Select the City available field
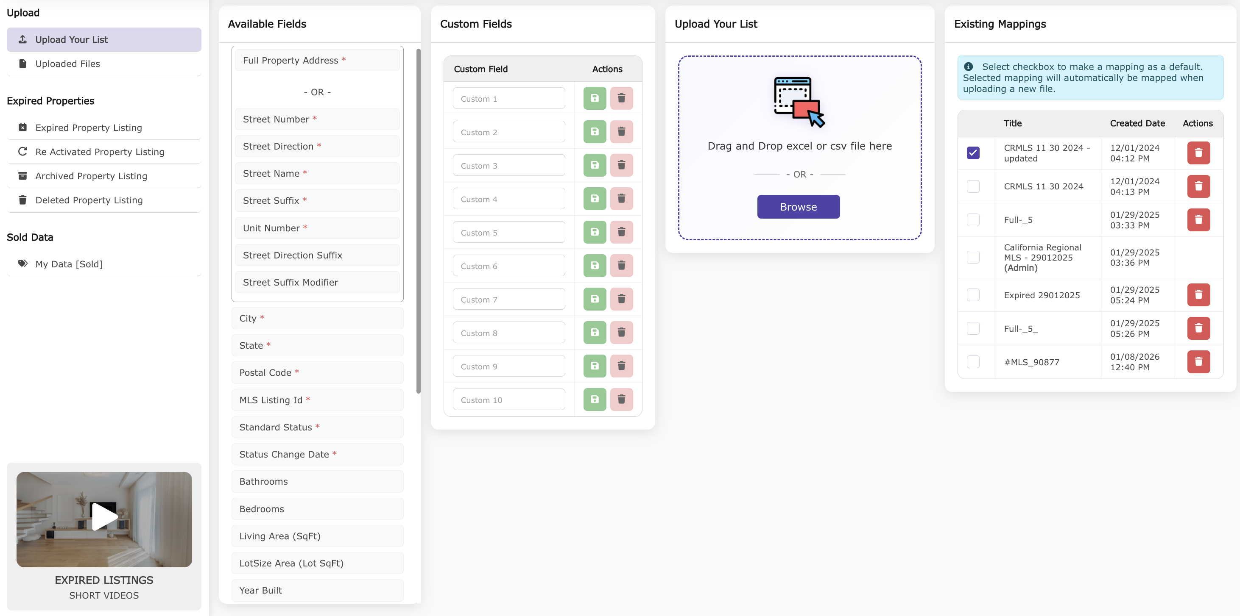The height and width of the screenshot is (616, 1240). point(317,318)
